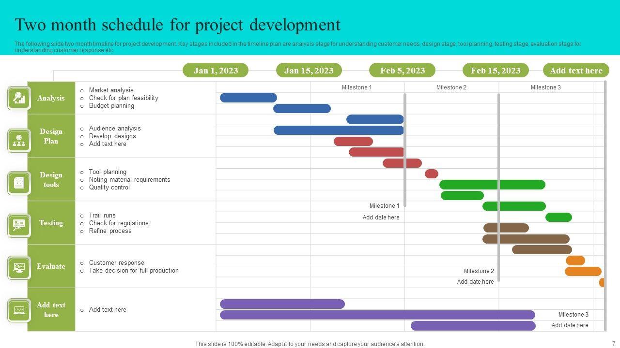Click the Feb 5, 2023 date pill
The image size is (620, 348).
point(403,71)
